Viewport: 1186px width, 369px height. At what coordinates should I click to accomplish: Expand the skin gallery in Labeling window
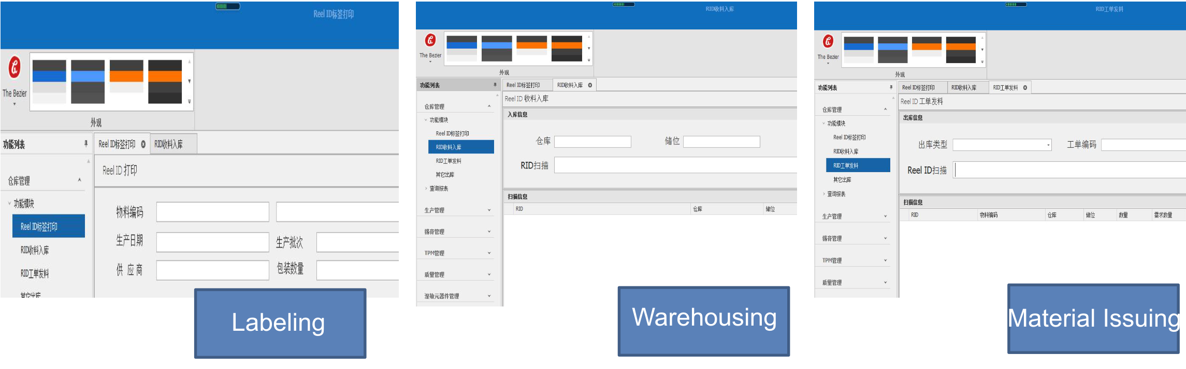click(x=190, y=102)
